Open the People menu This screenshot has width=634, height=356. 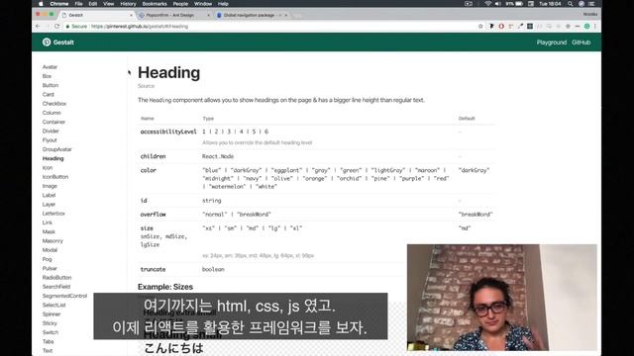[180, 4]
